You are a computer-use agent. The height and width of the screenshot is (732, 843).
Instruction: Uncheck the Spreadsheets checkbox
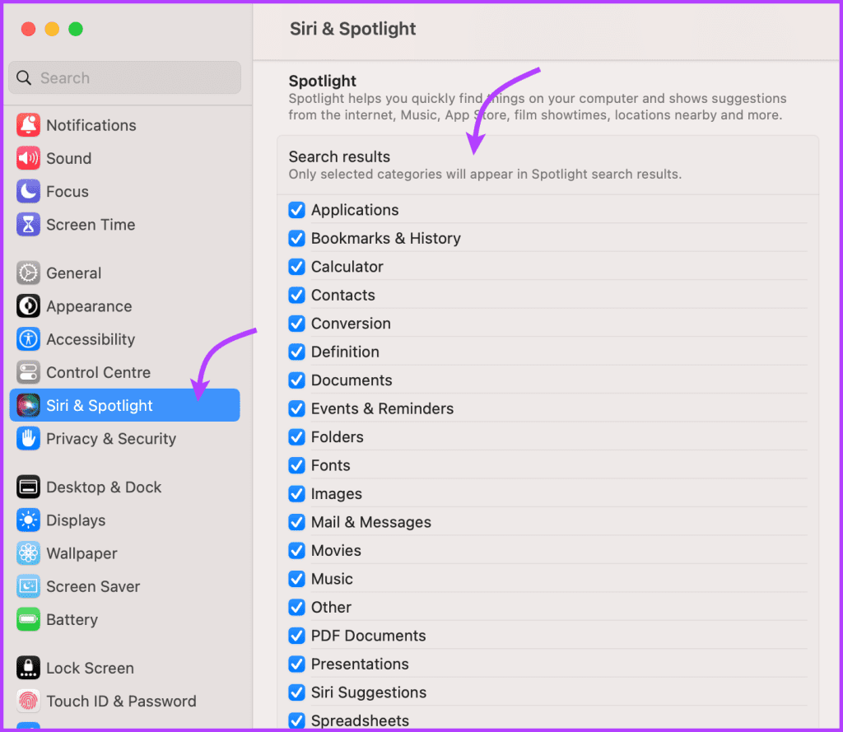click(x=296, y=720)
